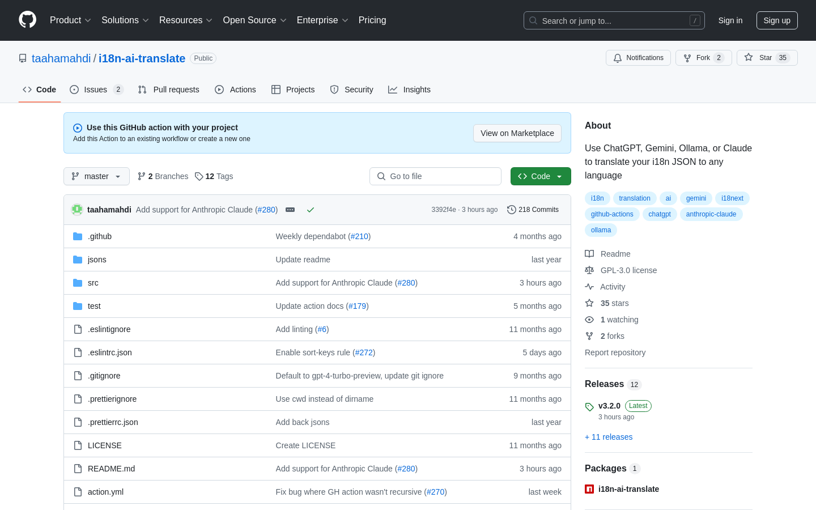
Task: Click the action.yml file icon
Action: (x=78, y=492)
